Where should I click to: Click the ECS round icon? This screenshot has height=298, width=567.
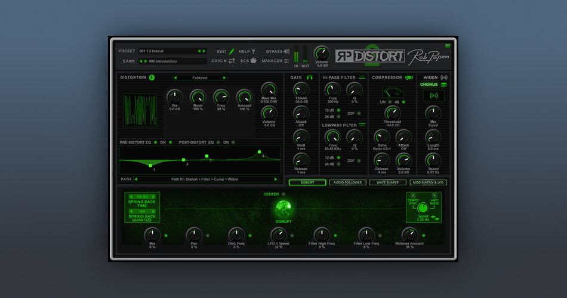[x=254, y=61]
